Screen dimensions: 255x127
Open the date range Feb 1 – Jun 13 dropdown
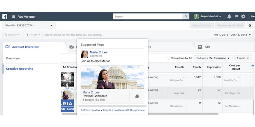[x=232, y=35]
